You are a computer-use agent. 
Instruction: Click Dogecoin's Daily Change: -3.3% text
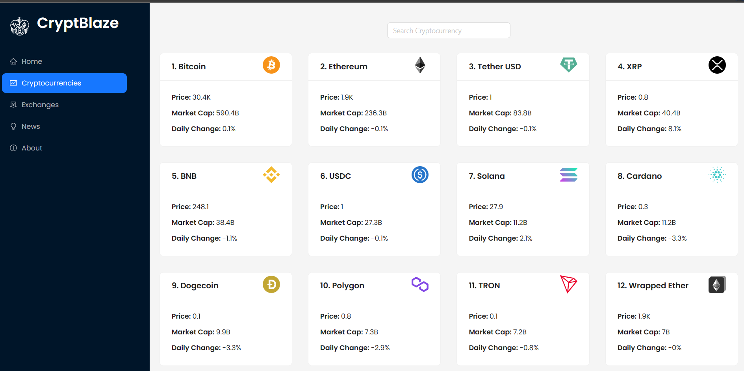coord(206,348)
